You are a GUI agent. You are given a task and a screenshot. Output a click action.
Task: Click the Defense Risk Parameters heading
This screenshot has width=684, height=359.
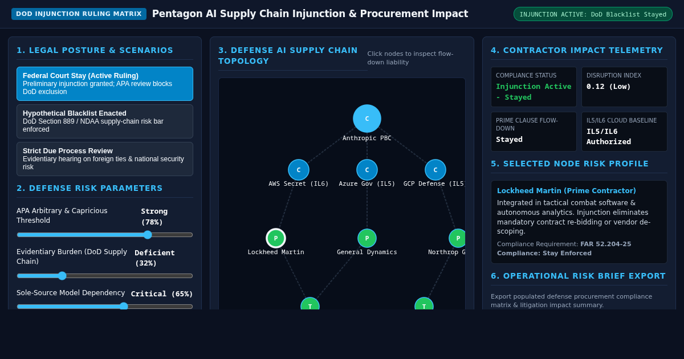89,188
